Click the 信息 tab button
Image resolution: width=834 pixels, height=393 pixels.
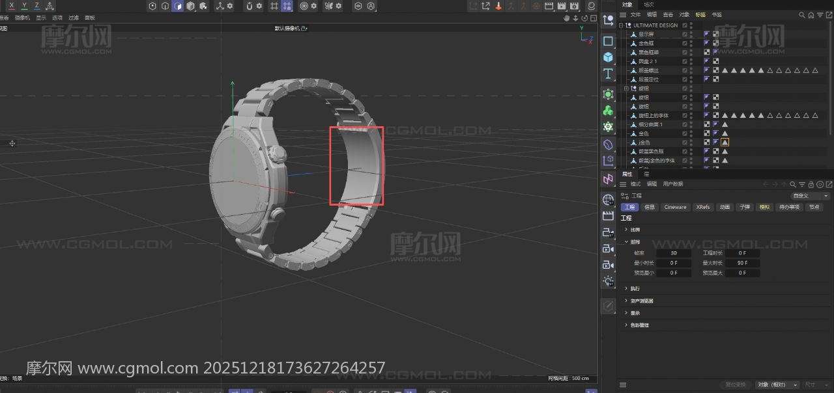pyautogui.click(x=650, y=207)
